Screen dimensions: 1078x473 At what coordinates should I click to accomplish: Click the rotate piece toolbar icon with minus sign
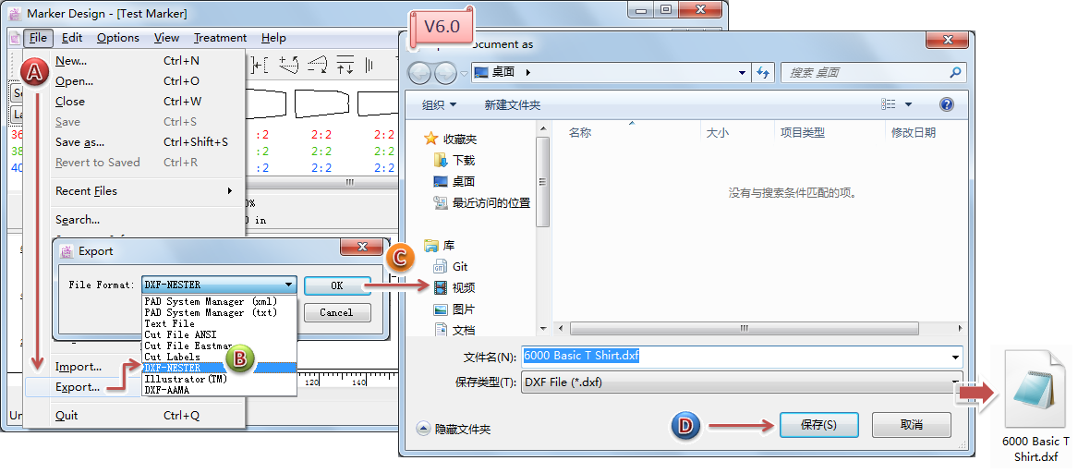pyautogui.click(x=318, y=65)
